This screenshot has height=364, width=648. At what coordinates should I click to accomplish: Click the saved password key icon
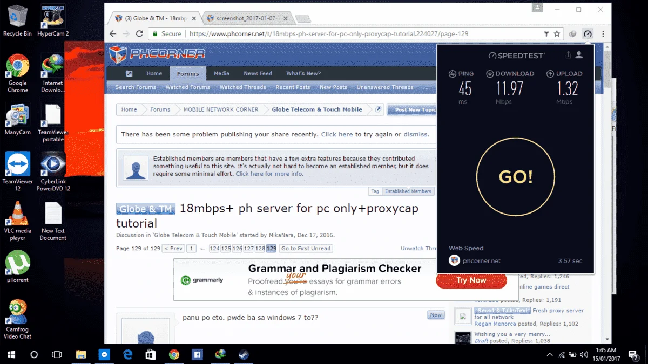pyautogui.click(x=546, y=33)
